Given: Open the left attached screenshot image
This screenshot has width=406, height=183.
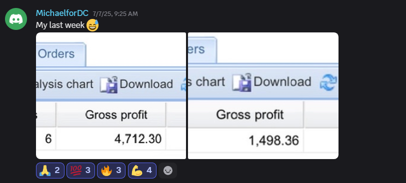Looking at the screenshot, I should click(x=111, y=96).
